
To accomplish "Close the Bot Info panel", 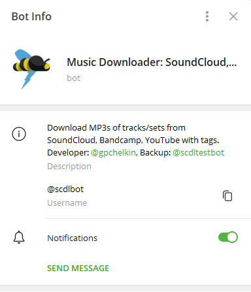I will tap(233, 16).
